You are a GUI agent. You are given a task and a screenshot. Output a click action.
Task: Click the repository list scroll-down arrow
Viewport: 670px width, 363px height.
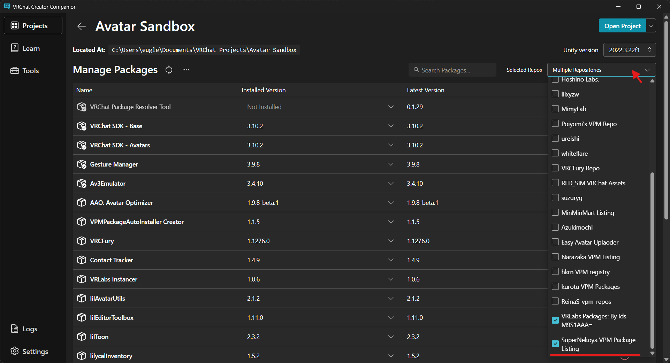point(652,353)
